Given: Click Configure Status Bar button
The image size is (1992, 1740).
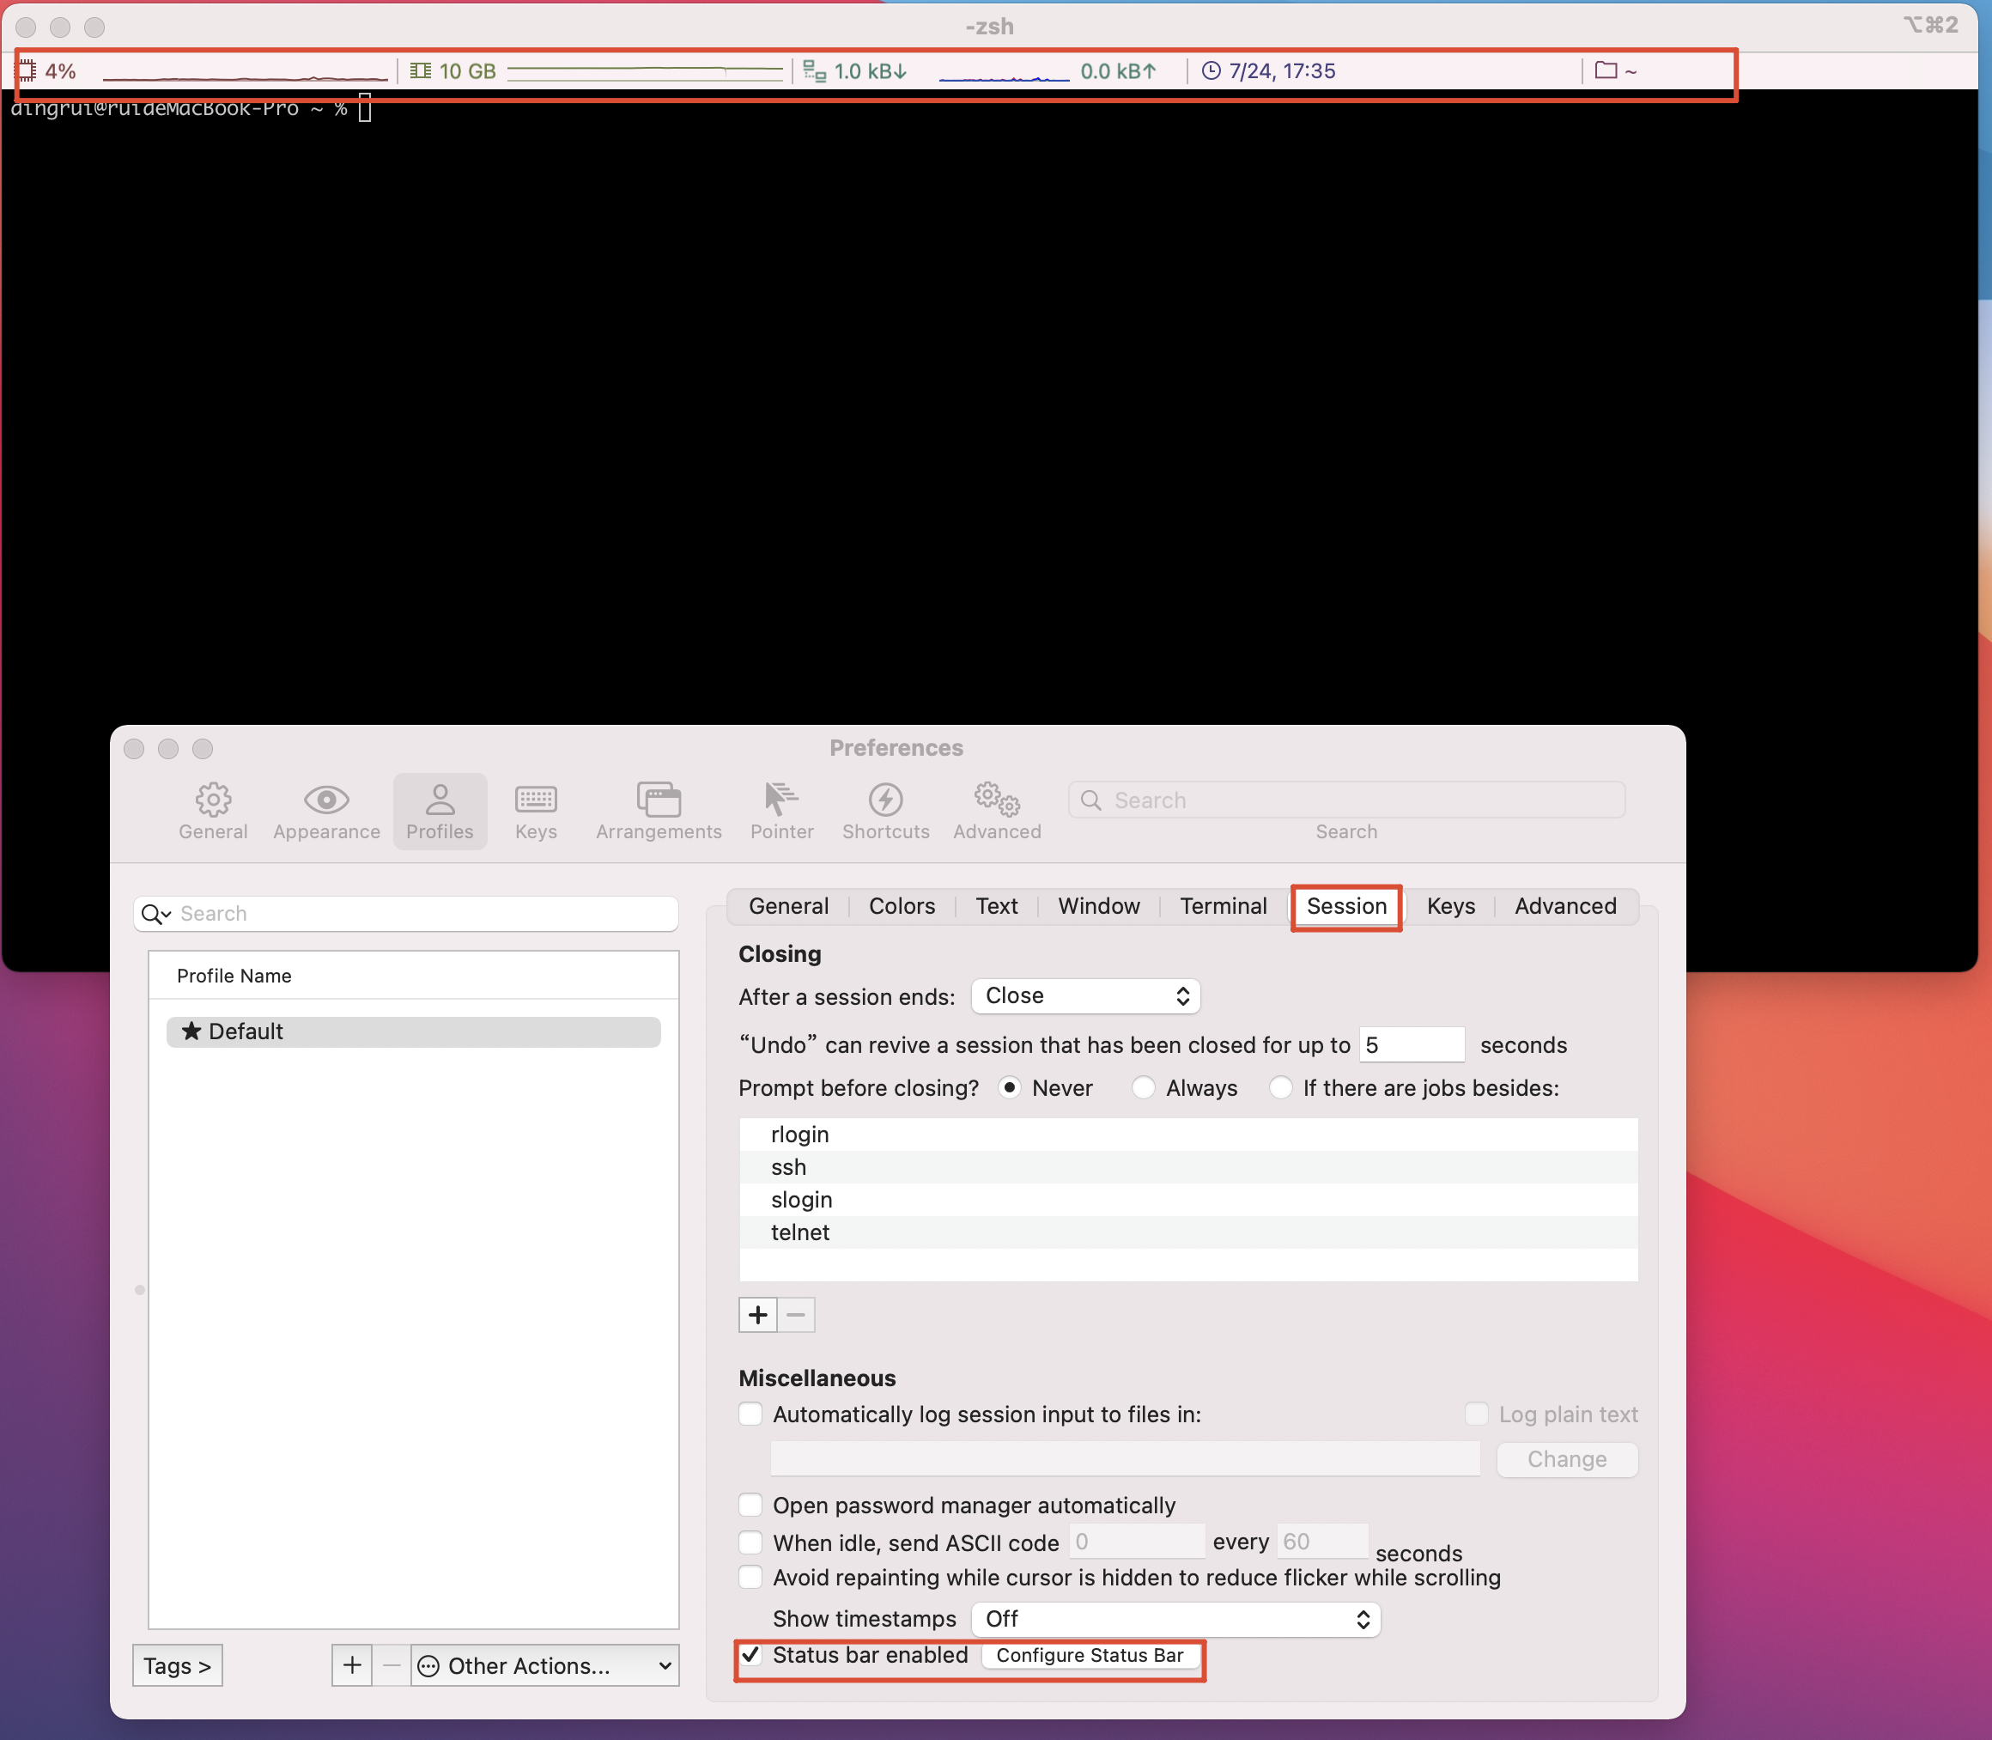Looking at the screenshot, I should (x=1090, y=1656).
